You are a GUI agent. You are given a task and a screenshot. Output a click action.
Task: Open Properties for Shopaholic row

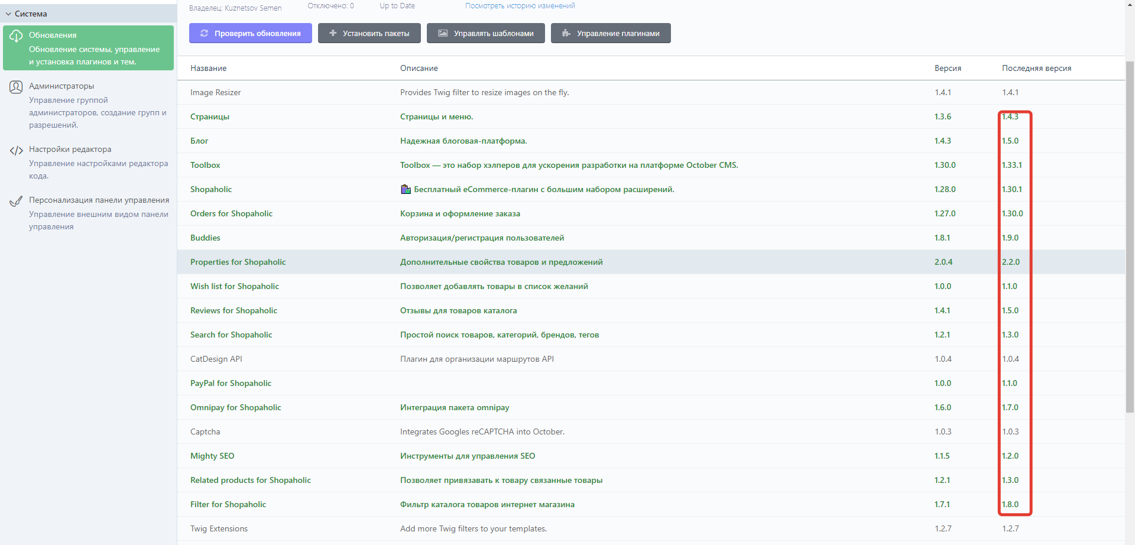651,262
